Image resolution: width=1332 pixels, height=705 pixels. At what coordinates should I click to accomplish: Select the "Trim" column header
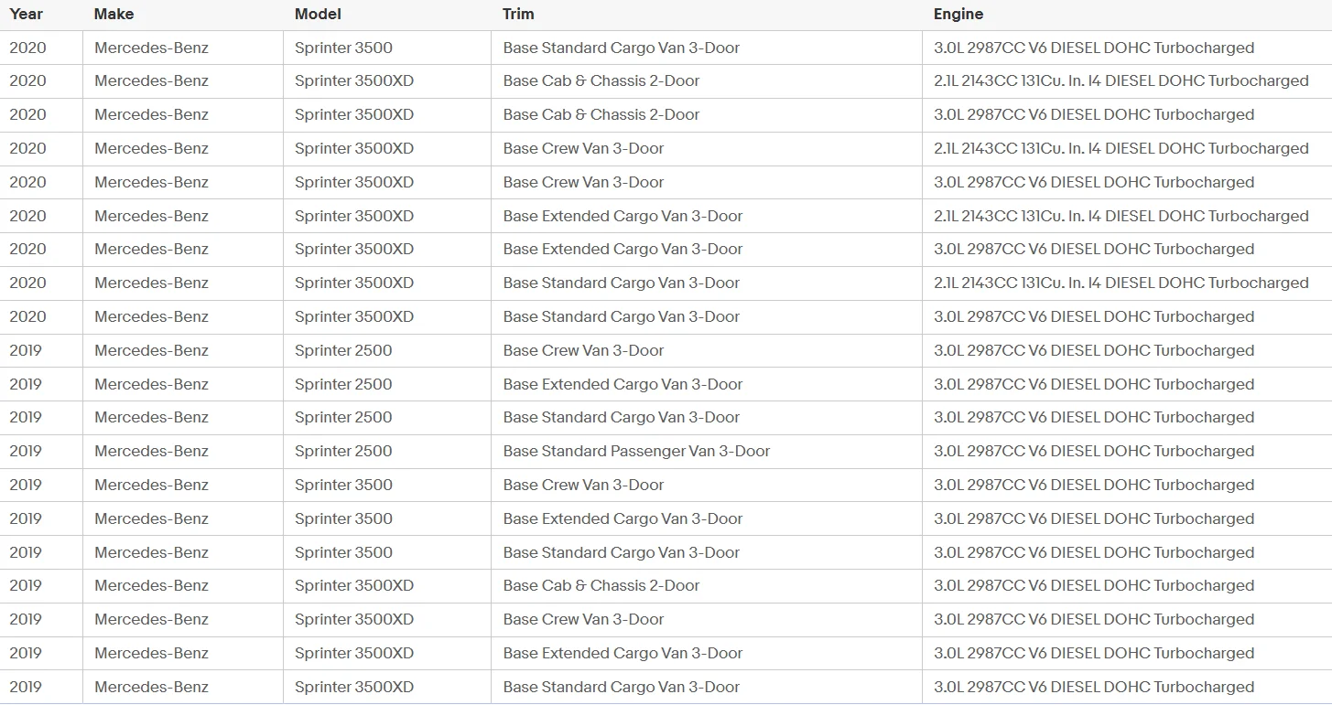click(518, 15)
